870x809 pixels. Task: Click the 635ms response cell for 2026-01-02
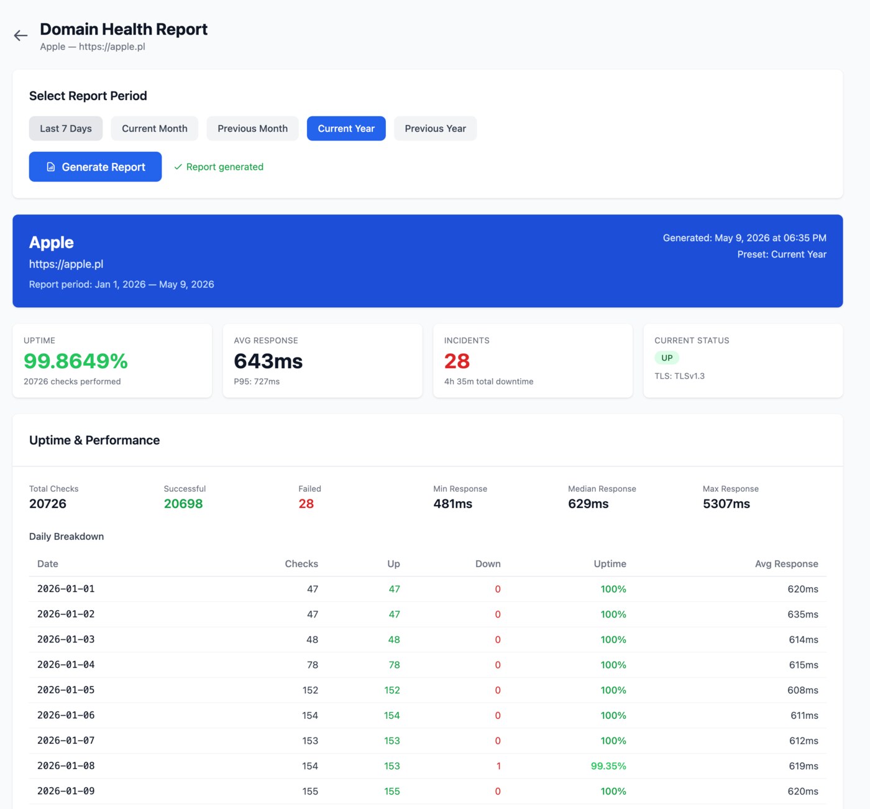tap(802, 614)
